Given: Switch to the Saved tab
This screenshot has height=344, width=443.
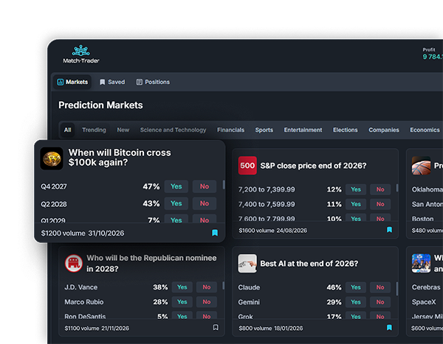Looking at the screenshot, I should (112, 82).
